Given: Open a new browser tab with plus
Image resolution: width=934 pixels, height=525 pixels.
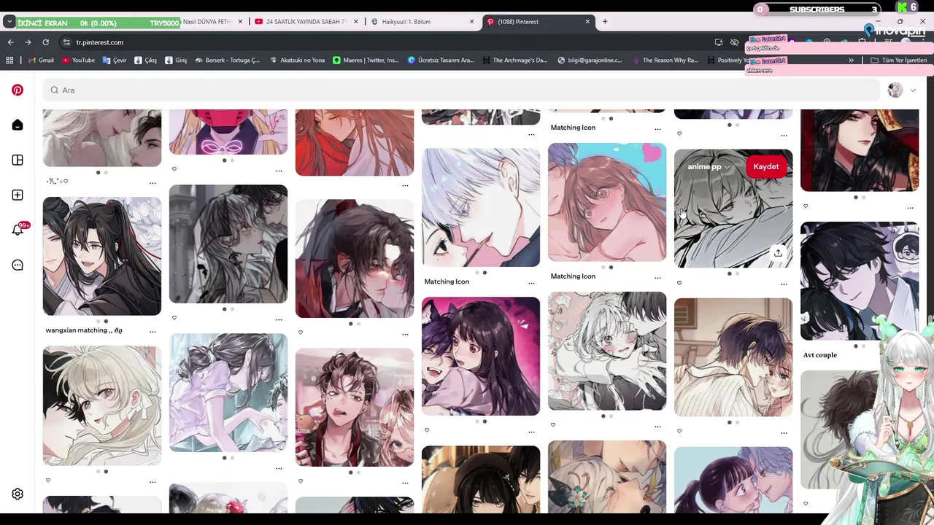Looking at the screenshot, I should pos(605,21).
